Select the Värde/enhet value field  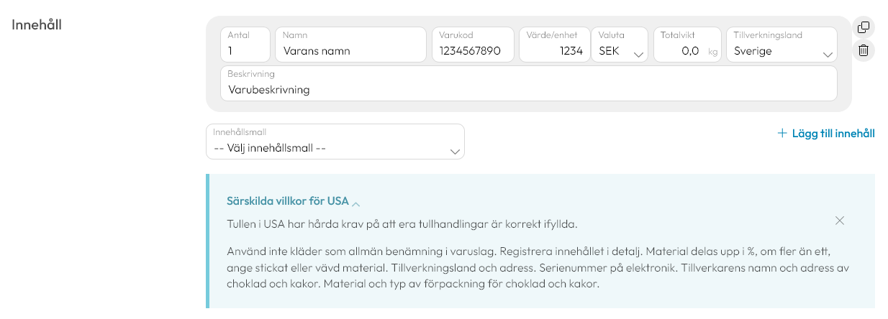click(553, 45)
